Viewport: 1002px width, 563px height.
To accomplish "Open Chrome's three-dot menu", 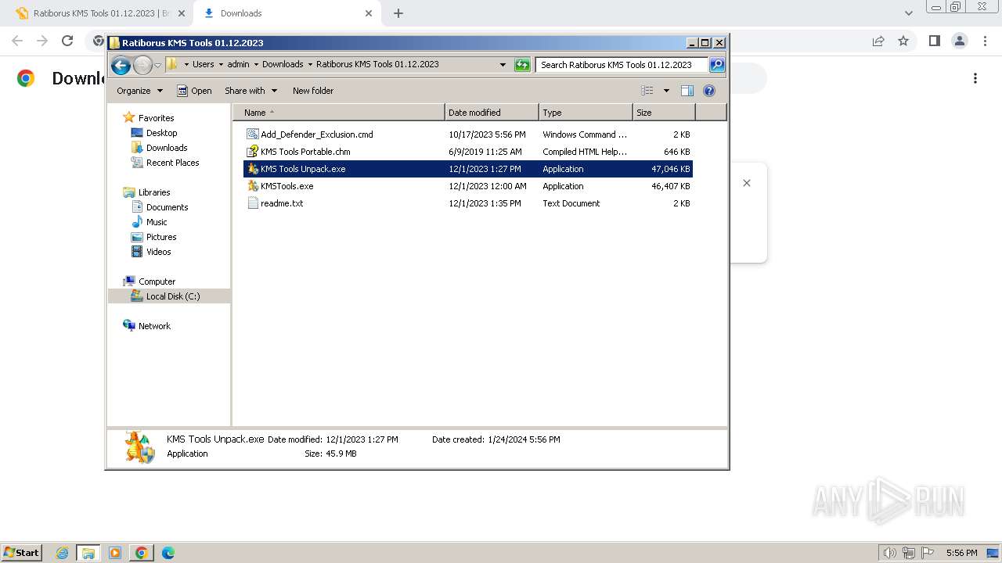I will pos(983,41).
